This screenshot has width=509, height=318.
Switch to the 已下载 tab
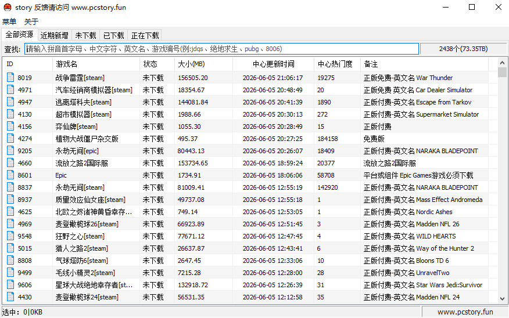click(x=114, y=35)
